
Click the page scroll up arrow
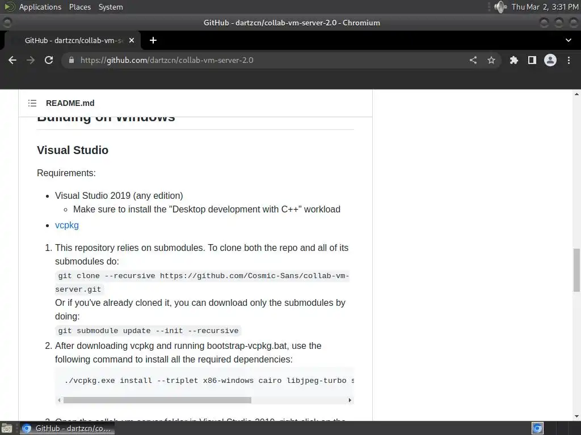click(x=576, y=95)
